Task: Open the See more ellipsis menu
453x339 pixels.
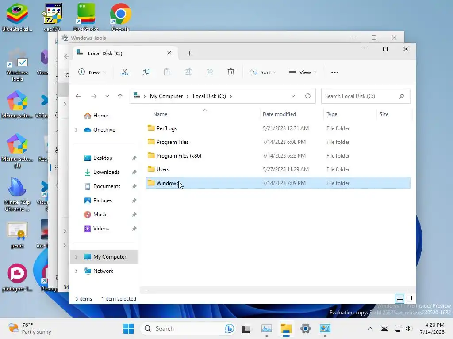Action: [335, 72]
